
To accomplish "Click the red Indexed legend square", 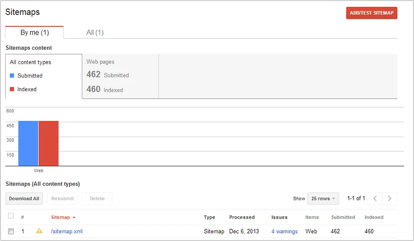I will (12, 89).
